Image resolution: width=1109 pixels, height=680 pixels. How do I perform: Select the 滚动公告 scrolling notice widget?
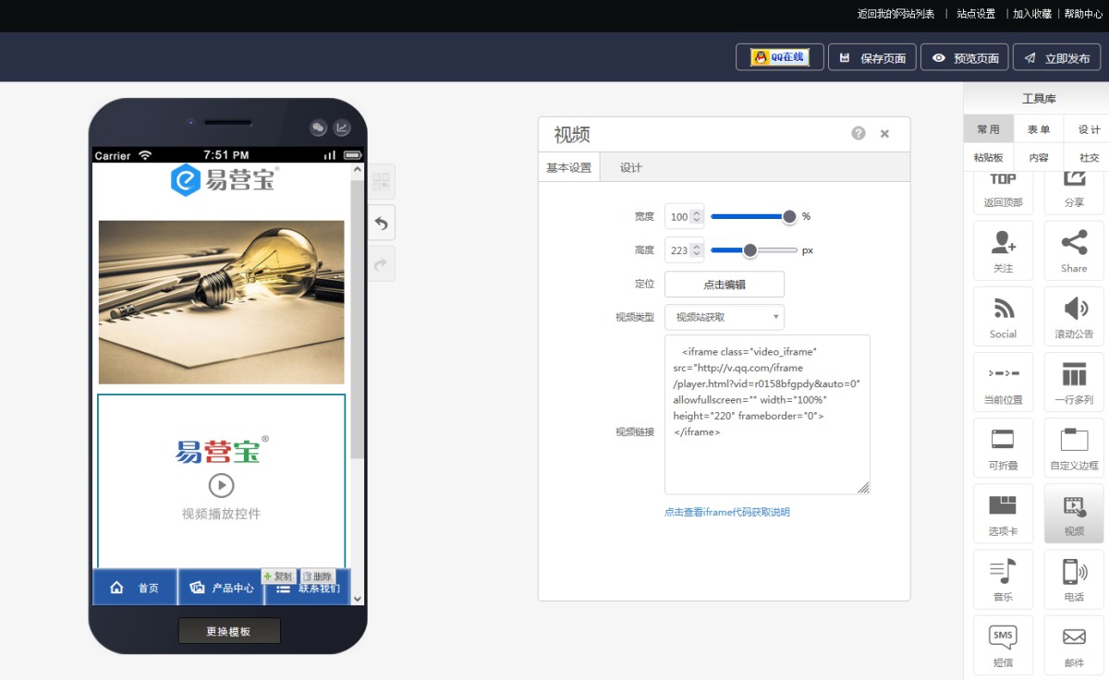click(x=1074, y=316)
